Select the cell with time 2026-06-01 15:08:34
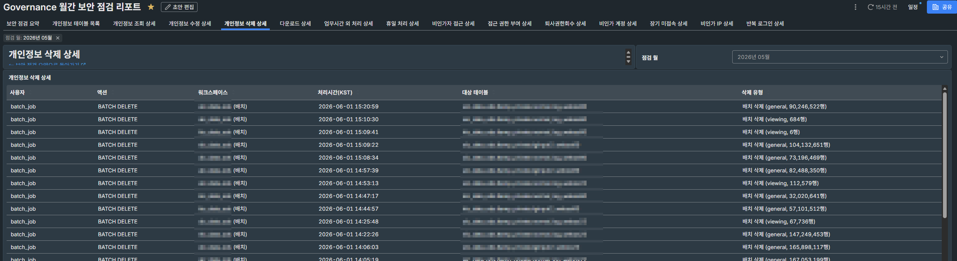 point(349,158)
